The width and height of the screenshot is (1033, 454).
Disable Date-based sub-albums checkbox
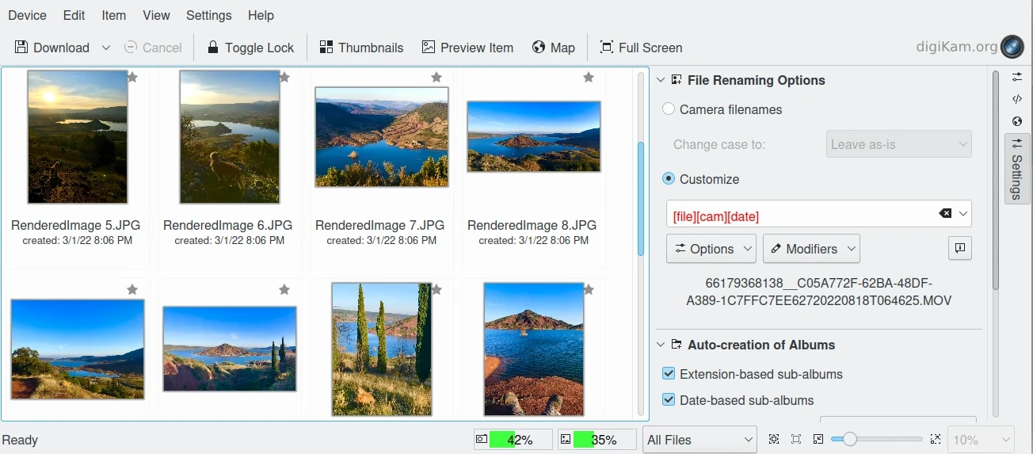click(x=669, y=400)
